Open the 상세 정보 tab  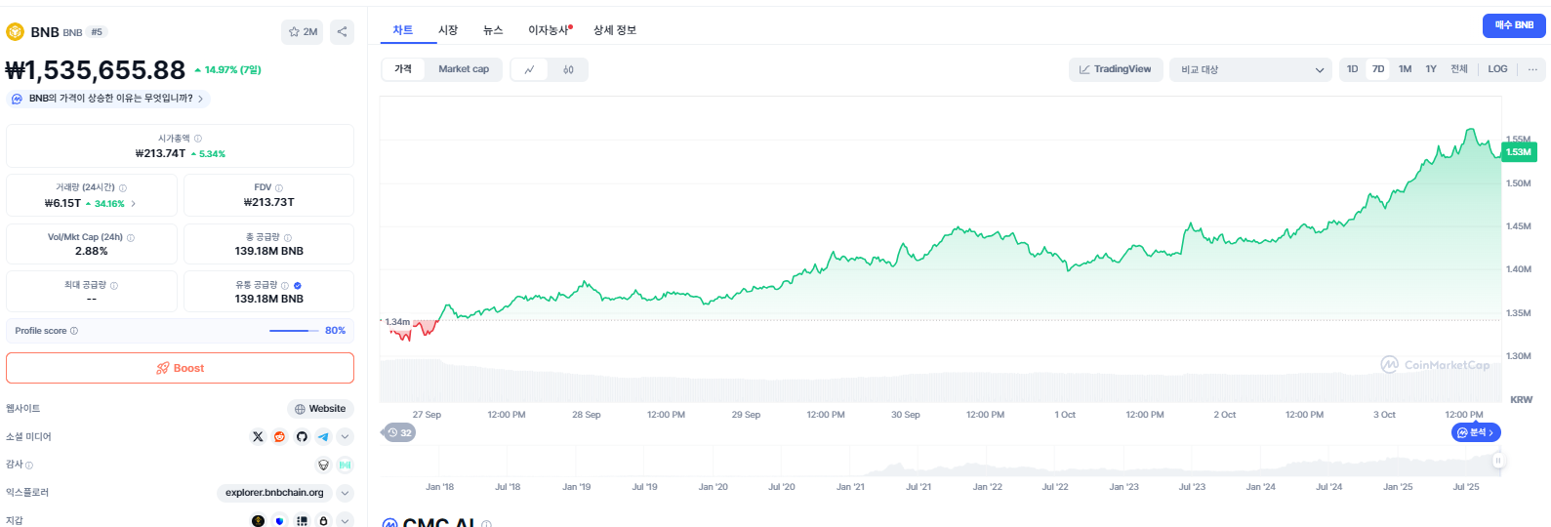615,30
